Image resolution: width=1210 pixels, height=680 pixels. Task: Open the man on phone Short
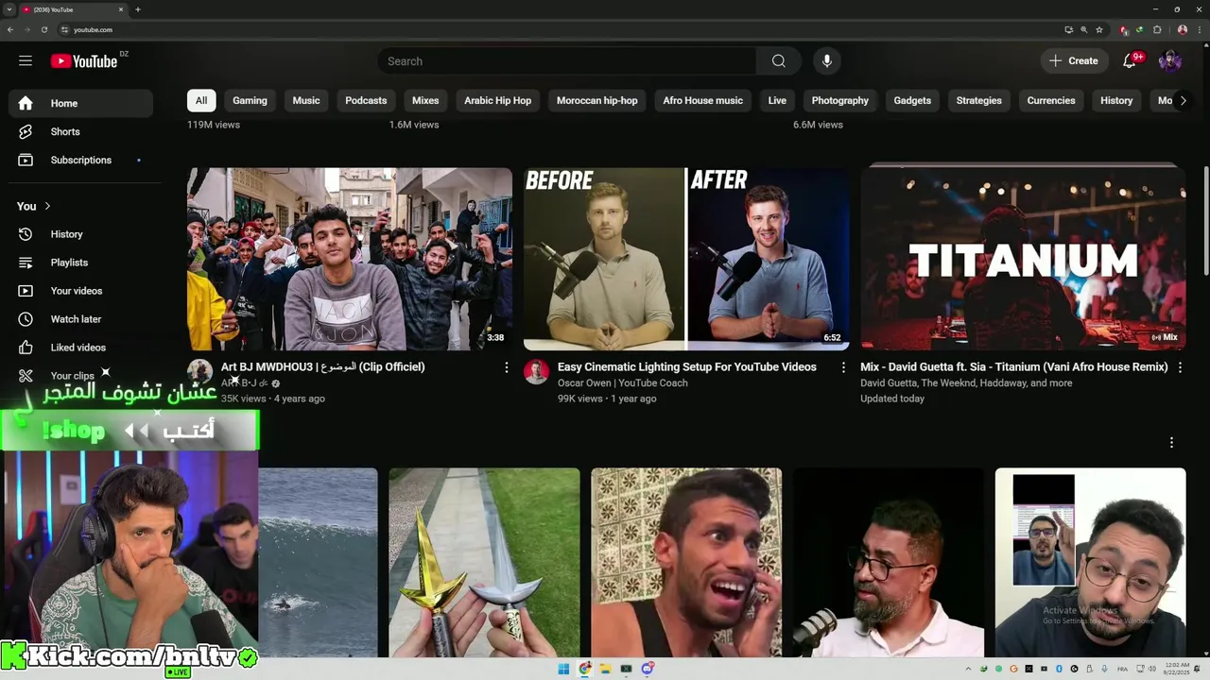686,562
